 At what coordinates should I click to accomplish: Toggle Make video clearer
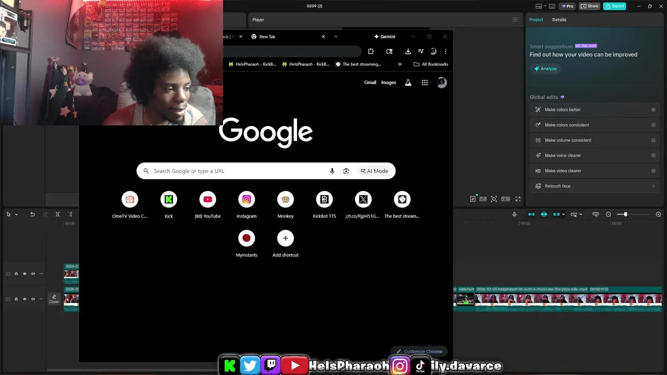tap(653, 171)
